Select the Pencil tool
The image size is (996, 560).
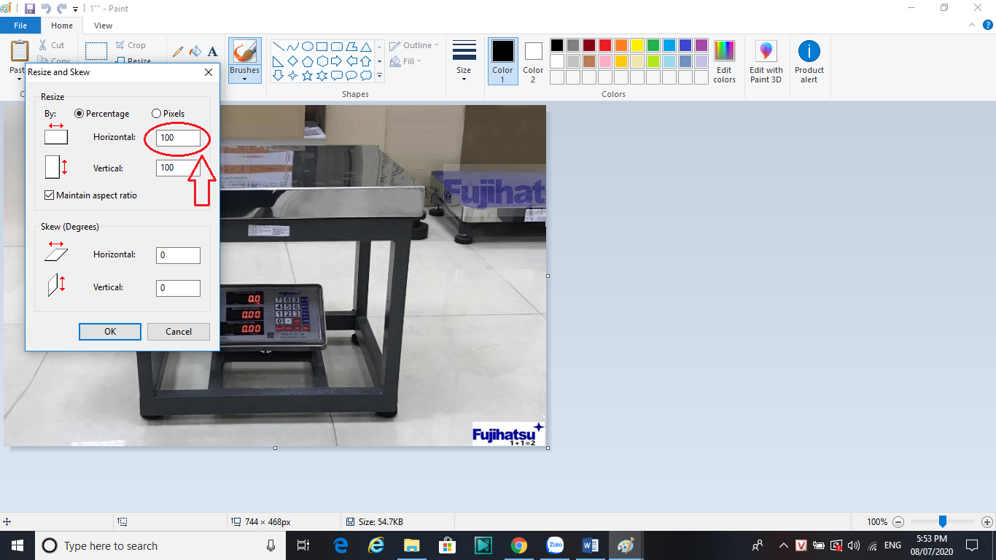178,52
